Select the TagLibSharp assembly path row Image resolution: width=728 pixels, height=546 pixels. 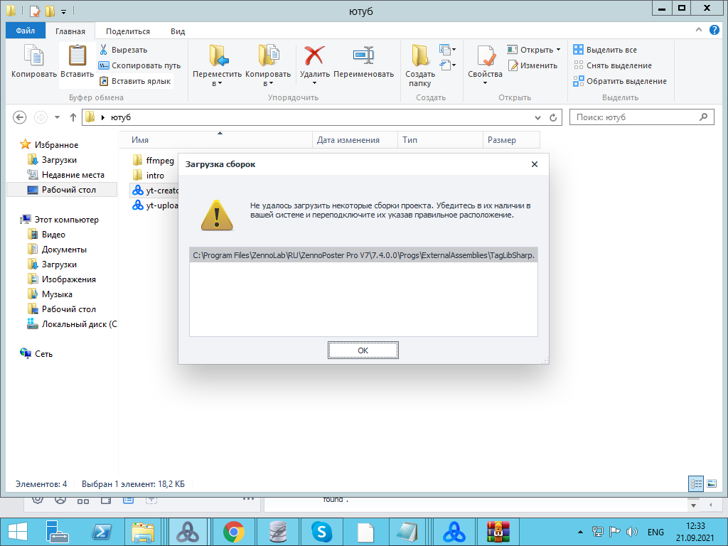(x=363, y=255)
